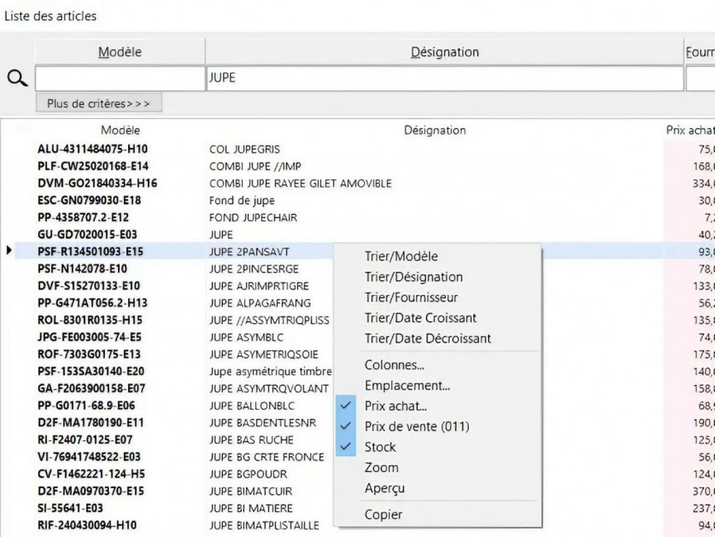Select Trier/Date Croissant sorting
This screenshot has width=715, height=537.
[x=419, y=318]
